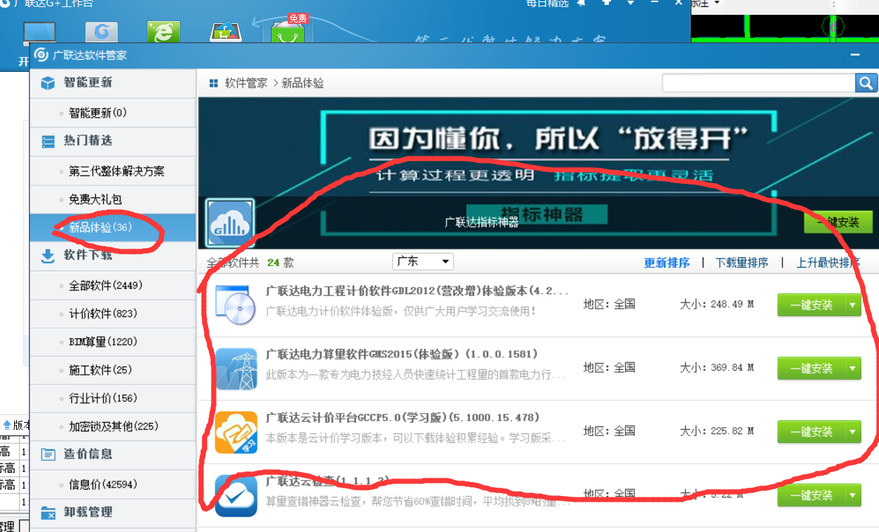This screenshot has height=532, width=879.
Task: Select 加密锁及其他(225) in sidebar
Action: pos(113,426)
